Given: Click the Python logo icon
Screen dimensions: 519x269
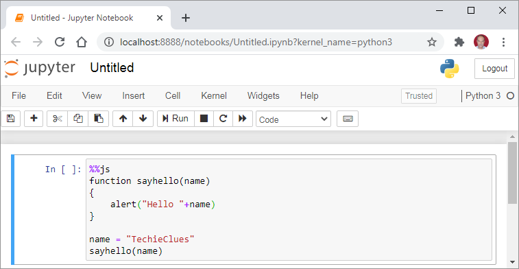Looking at the screenshot, I should click(x=449, y=69).
